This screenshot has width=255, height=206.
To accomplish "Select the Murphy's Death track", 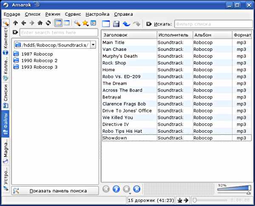I will pyautogui.click(x=176, y=56).
